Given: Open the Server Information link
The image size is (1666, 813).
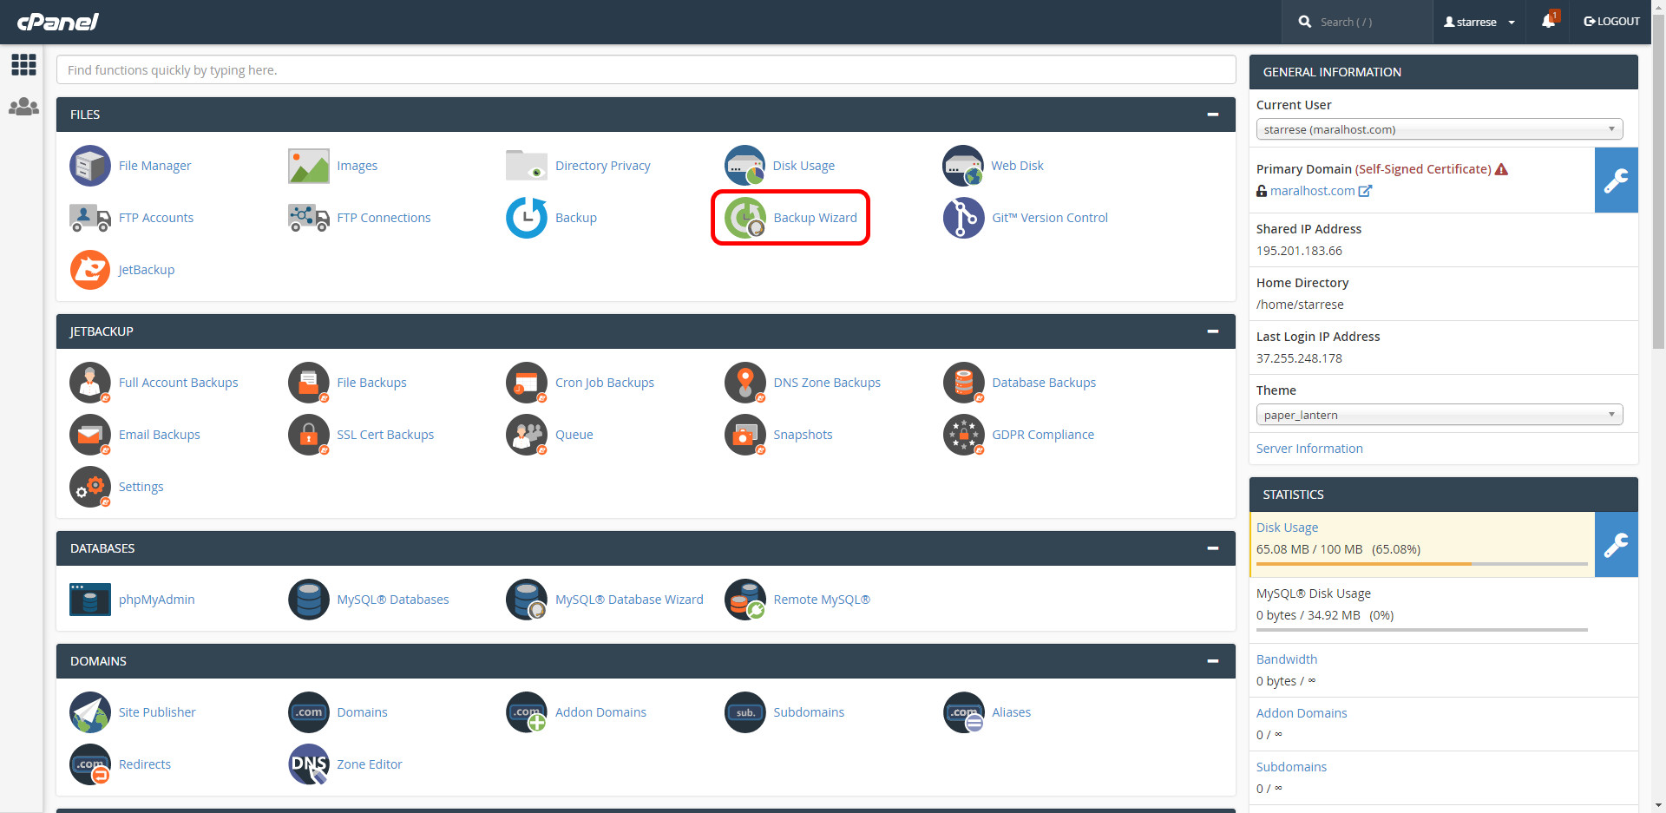Looking at the screenshot, I should [1309, 449].
